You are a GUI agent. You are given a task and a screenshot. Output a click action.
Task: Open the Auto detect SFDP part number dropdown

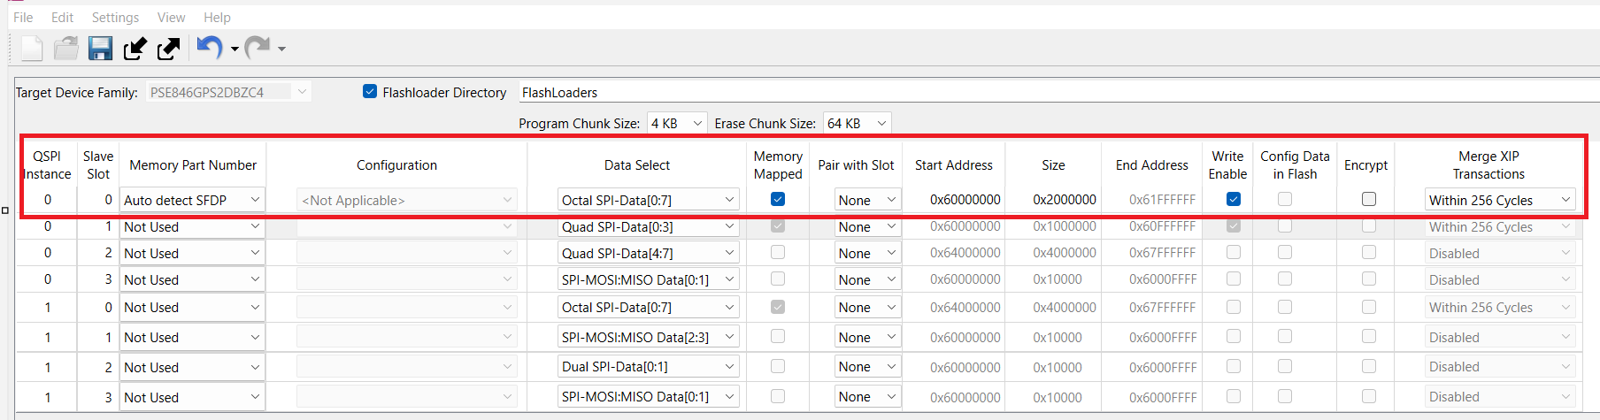click(x=192, y=200)
